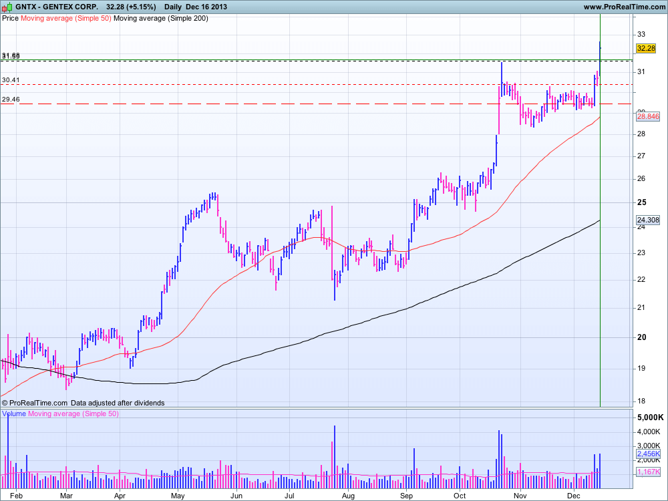Select the Jul label on the time axis

pos(290,496)
